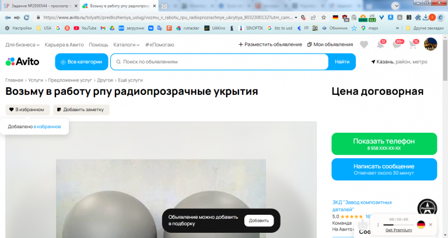448x238 pixels.
Task: Close the VPN timer widget with X
Action: tap(430, 225)
